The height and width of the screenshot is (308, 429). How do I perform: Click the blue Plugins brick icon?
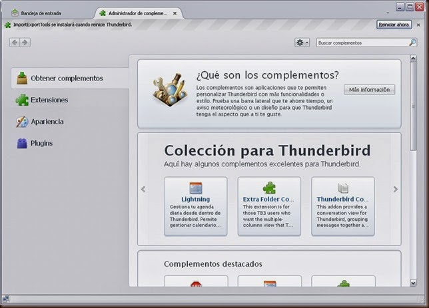[22, 143]
